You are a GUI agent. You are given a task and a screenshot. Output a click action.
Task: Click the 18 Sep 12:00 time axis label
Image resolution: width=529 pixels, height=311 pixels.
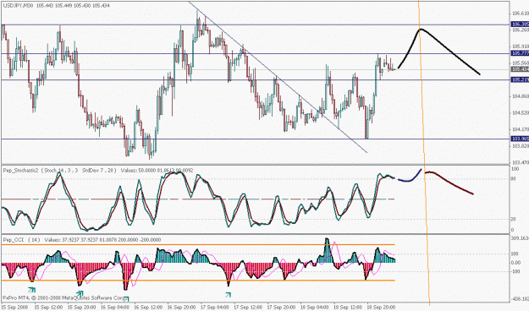click(347, 308)
